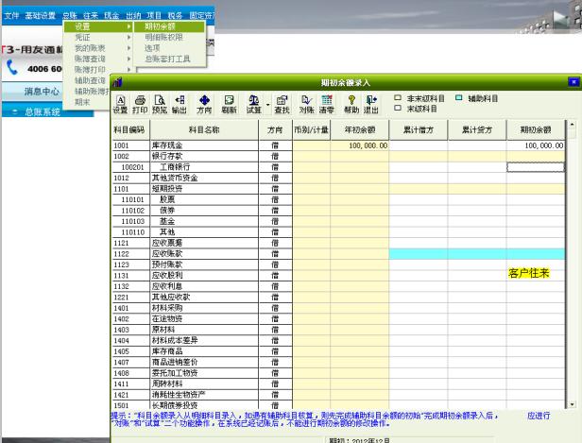Click the 应收账款 row name
The image size is (582, 443).
coord(167,254)
